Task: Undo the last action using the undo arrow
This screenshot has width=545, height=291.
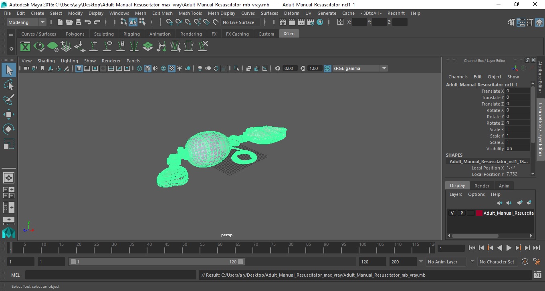Action: [88, 22]
